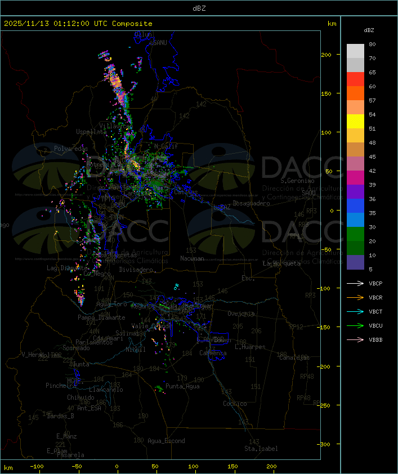
Task: Select the dark orange swatch below 60
Action: [x=355, y=93]
